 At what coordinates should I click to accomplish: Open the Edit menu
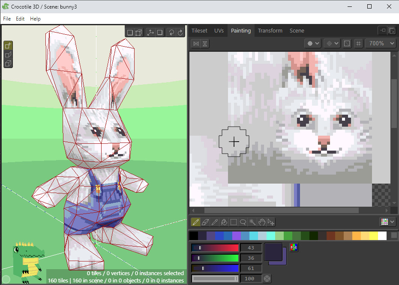pos(20,18)
